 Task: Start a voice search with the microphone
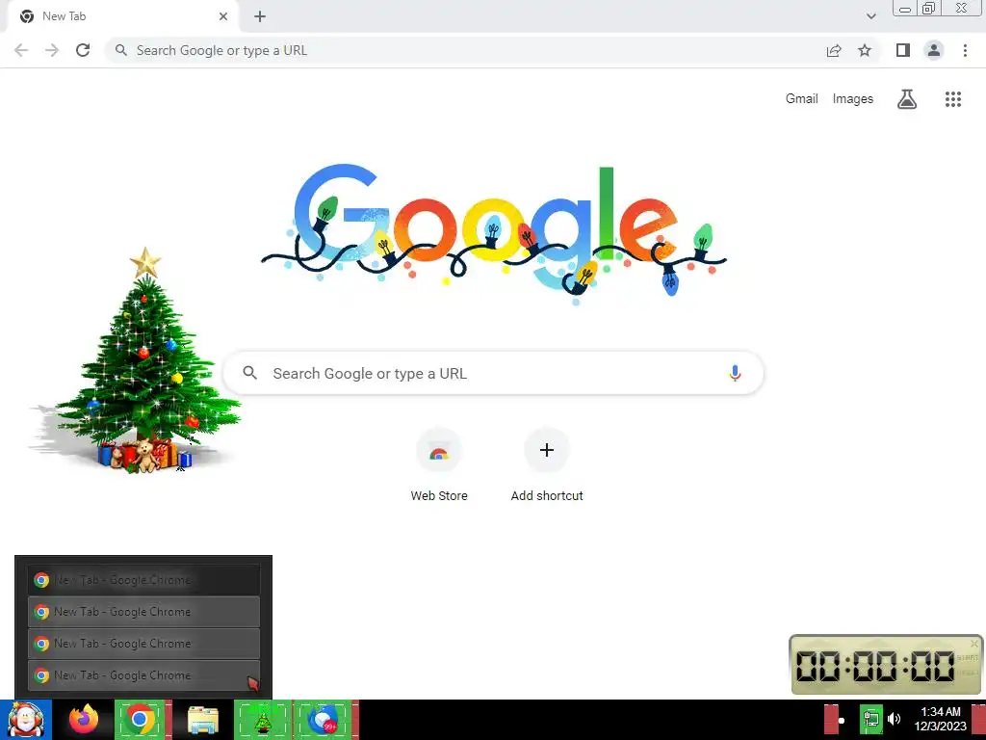(x=735, y=373)
